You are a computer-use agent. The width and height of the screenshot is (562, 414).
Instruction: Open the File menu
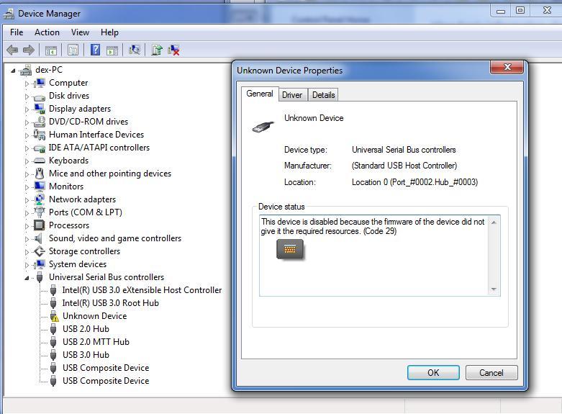[17, 32]
